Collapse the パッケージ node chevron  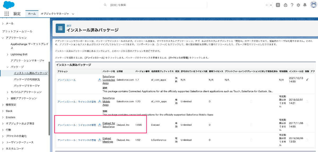click(7, 67)
